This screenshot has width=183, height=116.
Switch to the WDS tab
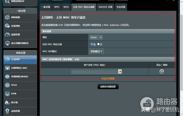click(x=66, y=7)
